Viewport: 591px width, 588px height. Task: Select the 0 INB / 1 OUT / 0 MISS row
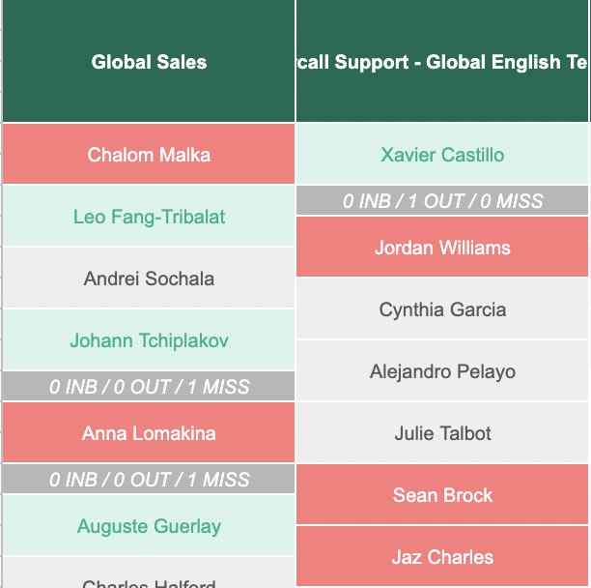click(443, 201)
